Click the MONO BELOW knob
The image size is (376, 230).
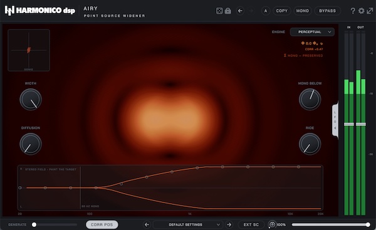(x=310, y=99)
